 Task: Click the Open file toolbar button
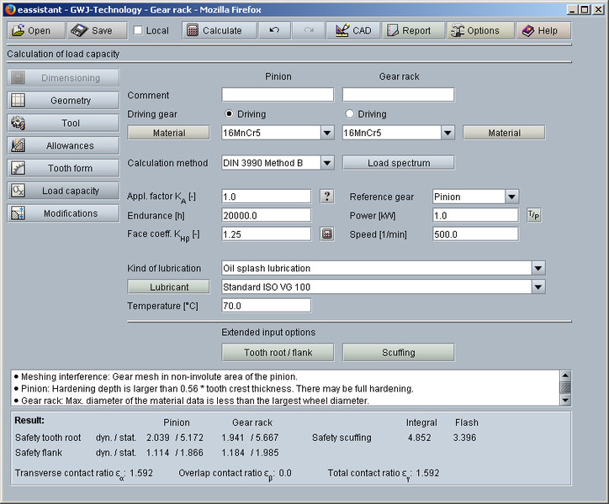[35, 30]
